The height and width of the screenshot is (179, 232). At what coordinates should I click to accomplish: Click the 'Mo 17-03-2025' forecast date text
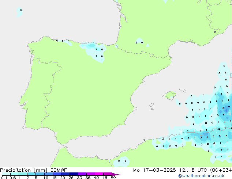point(154,170)
